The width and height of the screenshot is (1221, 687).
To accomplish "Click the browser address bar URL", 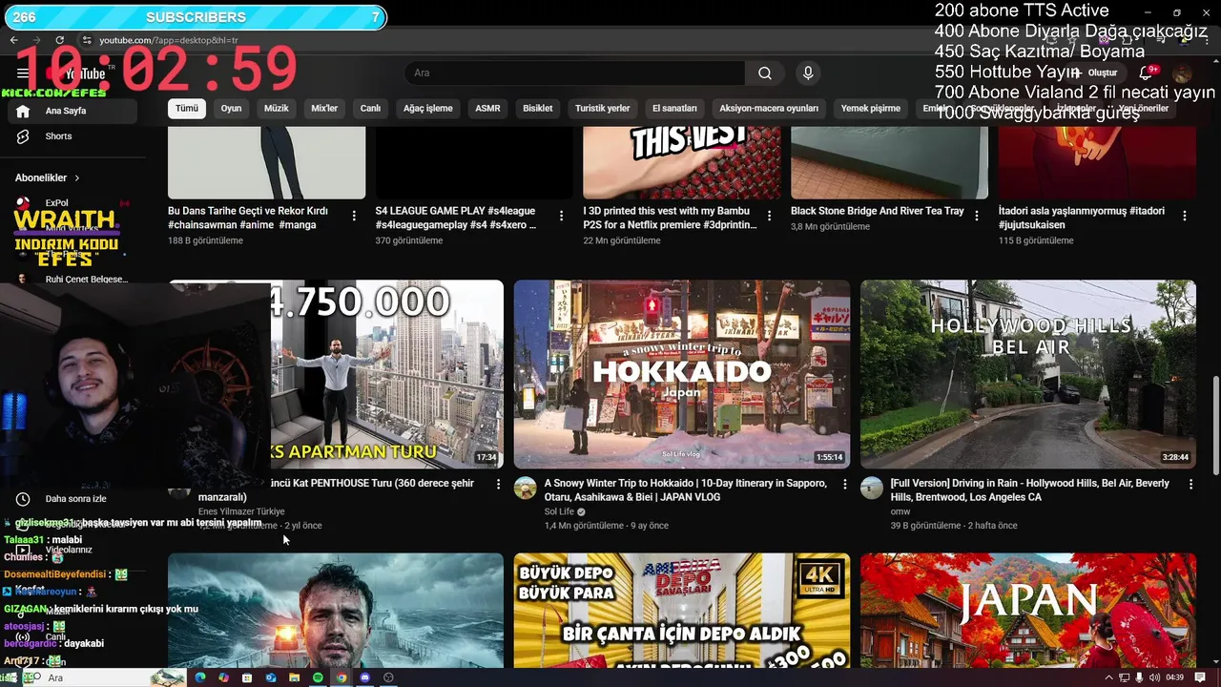I will (x=169, y=41).
